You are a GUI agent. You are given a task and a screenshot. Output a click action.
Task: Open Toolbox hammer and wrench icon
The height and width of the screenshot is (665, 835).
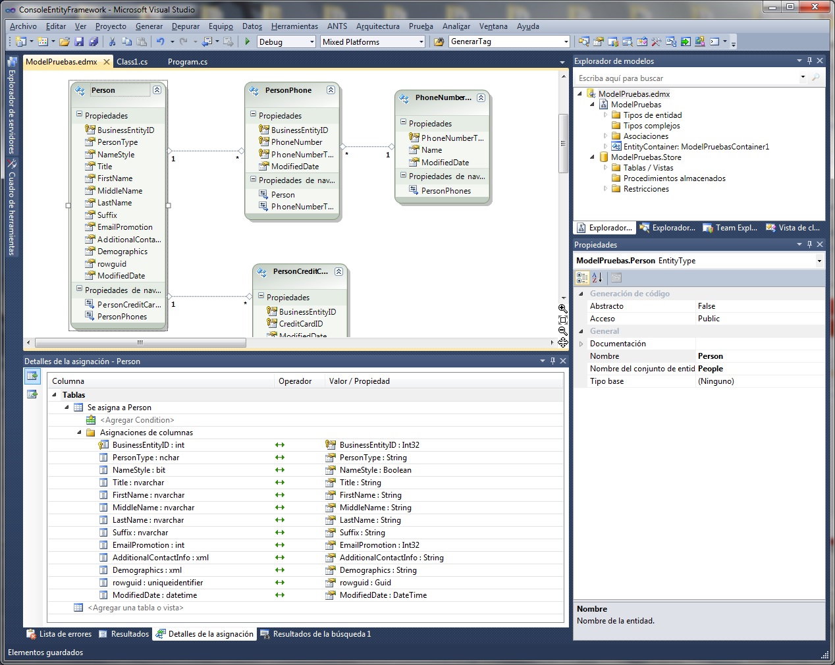[x=656, y=41]
